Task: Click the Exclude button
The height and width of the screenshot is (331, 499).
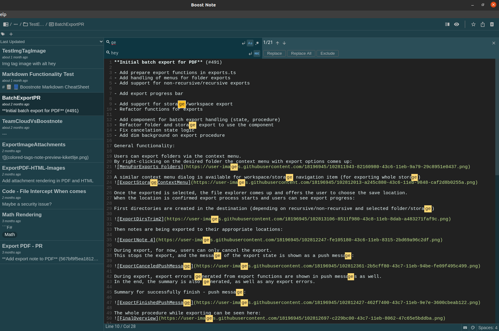Action: click(328, 53)
